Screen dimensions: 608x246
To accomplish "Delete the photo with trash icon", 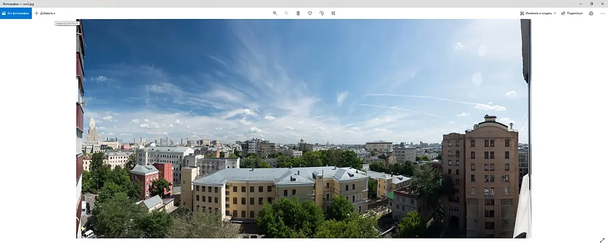I will tap(298, 13).
